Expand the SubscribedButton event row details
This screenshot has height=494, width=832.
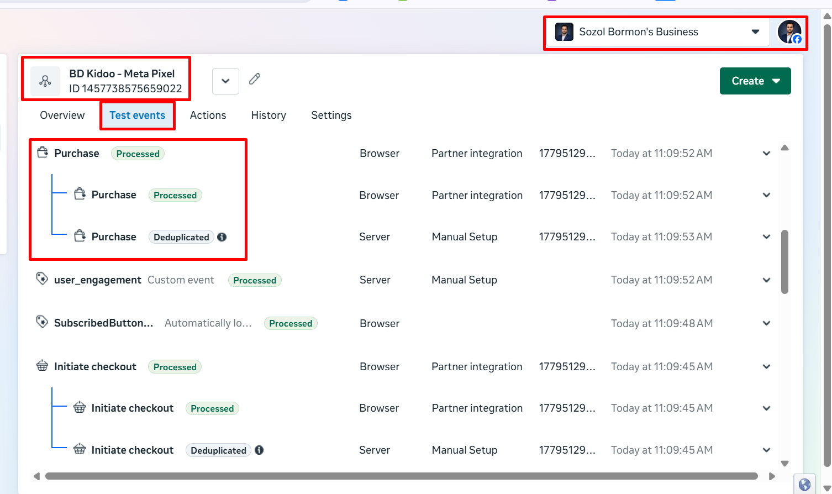[766, 323]
